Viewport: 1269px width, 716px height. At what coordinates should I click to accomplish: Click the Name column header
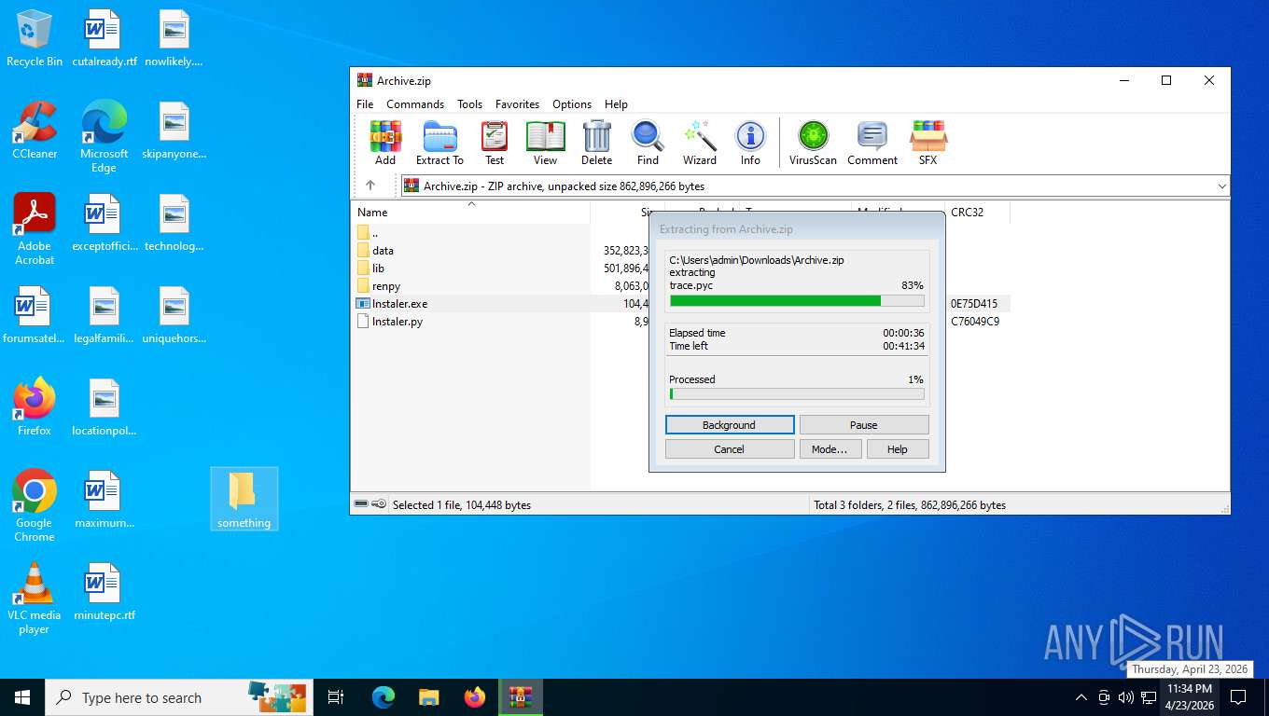pyautogui.click(x=471, y=213)
